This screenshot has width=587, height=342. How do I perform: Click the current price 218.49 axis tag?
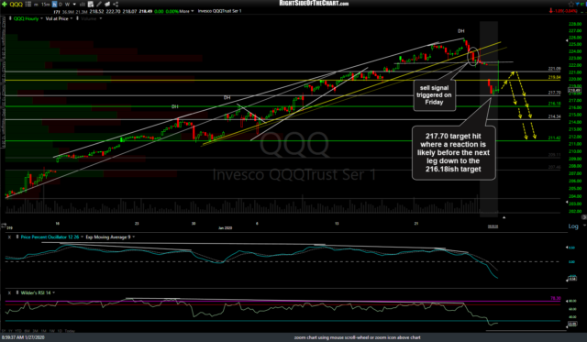pos(574,90)
